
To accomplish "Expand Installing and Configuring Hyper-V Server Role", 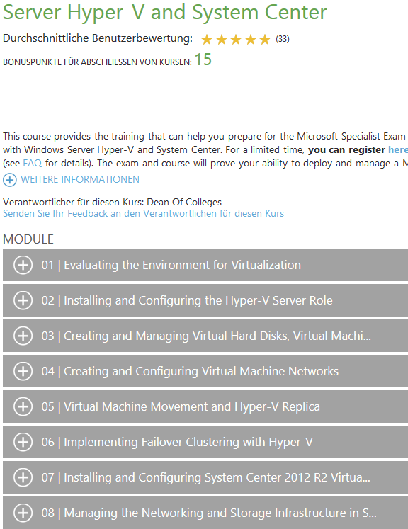I will coord(205,300).
